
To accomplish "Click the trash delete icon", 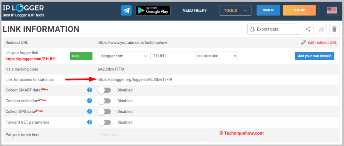I will click(x=334, y=29).
